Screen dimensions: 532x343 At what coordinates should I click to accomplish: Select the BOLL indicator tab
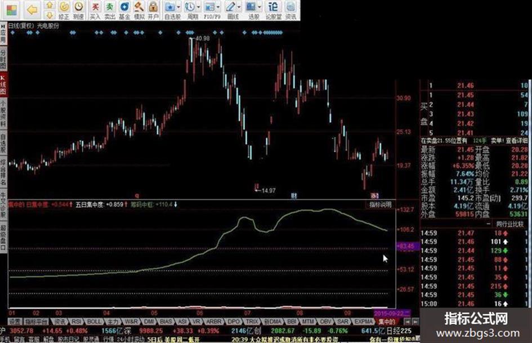coord(93,321)
